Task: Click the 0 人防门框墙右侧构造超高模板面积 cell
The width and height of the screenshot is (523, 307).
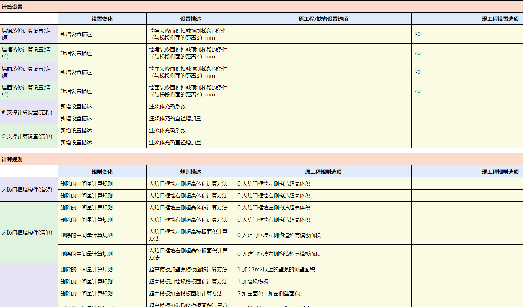Action: tap(323, 254)
